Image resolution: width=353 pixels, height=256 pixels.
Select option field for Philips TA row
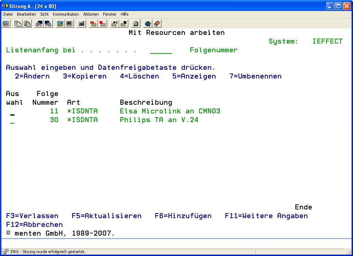click(x=12, y=120)
